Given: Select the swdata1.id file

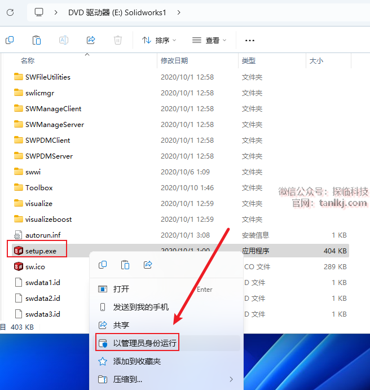Looking at the screenshot, I should click(x=43, y=283).
